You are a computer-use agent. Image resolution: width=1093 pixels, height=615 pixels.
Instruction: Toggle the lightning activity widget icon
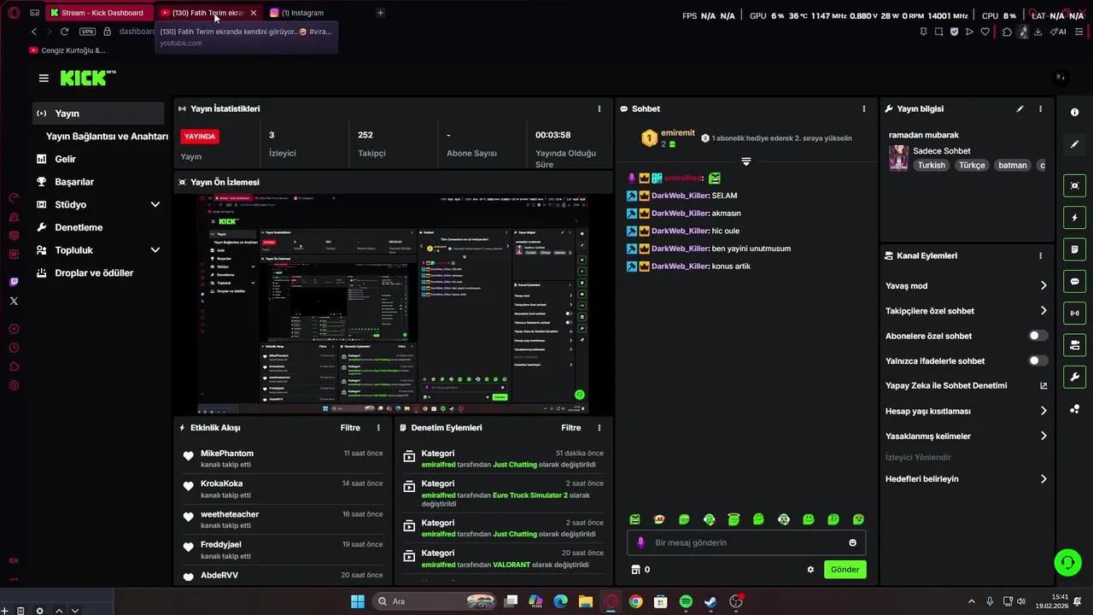point(1074,218)
